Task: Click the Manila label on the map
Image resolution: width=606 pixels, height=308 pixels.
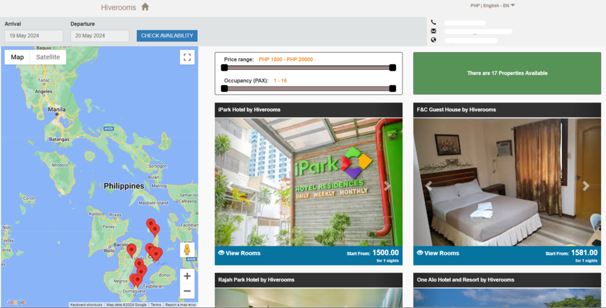Action: click(57, 110)
